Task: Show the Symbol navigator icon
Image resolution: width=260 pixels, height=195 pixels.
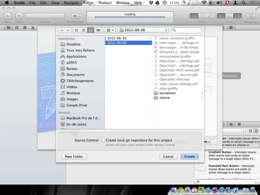Action: pyautogui.click(x=17, y=28)
